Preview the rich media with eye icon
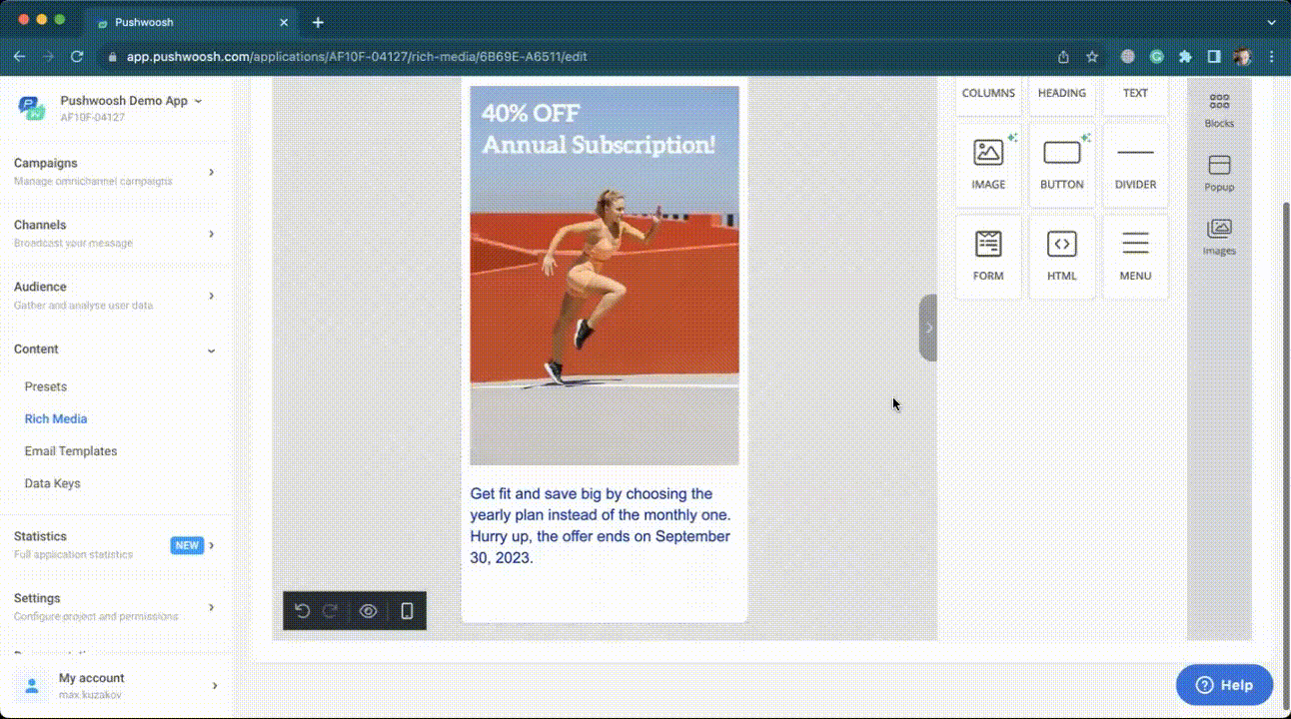Viewport: 1291px width, 719px height. click(369, 611)
